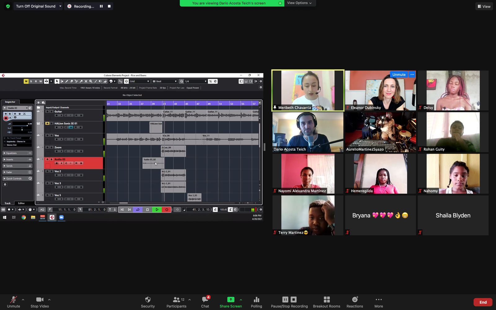Open the Chat panel
This screenshot has height=310, width=496.
click(x=205, y=299)
